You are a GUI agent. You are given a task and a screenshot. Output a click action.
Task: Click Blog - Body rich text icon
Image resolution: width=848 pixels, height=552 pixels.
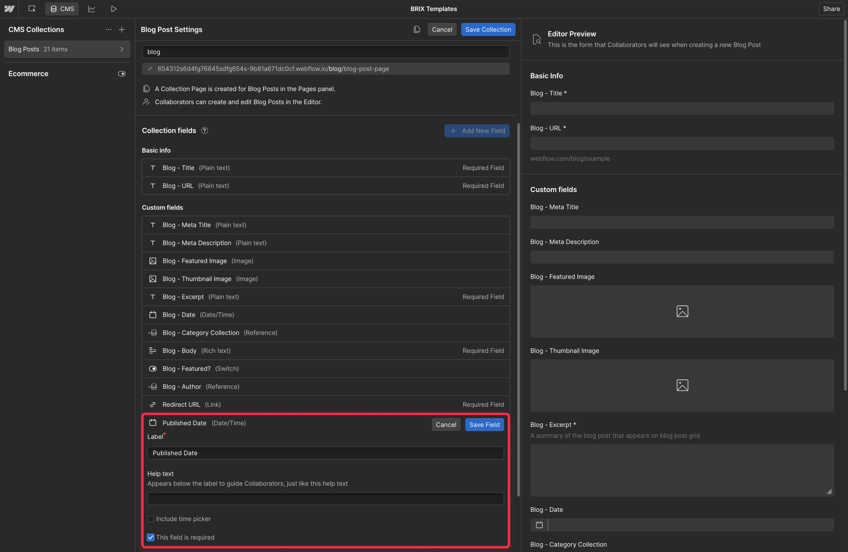(x=153, y=351)
